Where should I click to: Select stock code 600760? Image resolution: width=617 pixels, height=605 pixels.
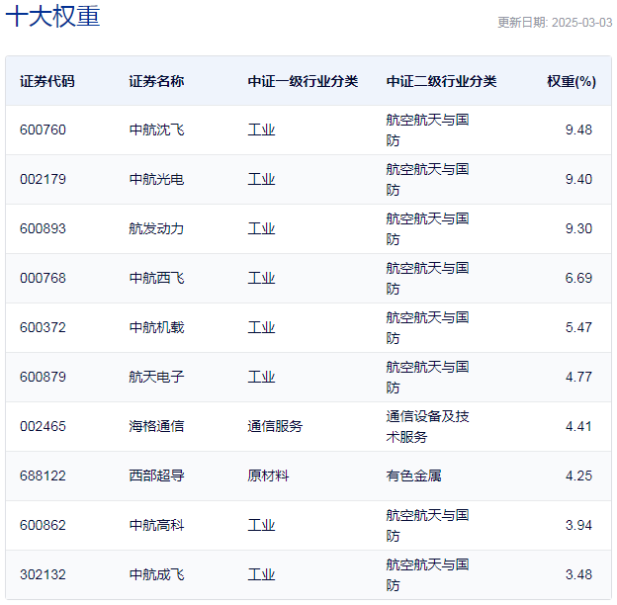pos(43,130)
